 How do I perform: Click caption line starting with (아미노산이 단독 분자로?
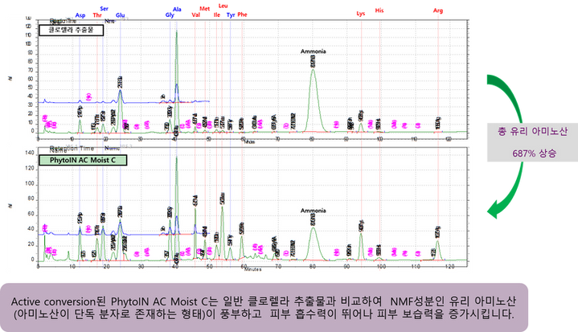[264, 314]
